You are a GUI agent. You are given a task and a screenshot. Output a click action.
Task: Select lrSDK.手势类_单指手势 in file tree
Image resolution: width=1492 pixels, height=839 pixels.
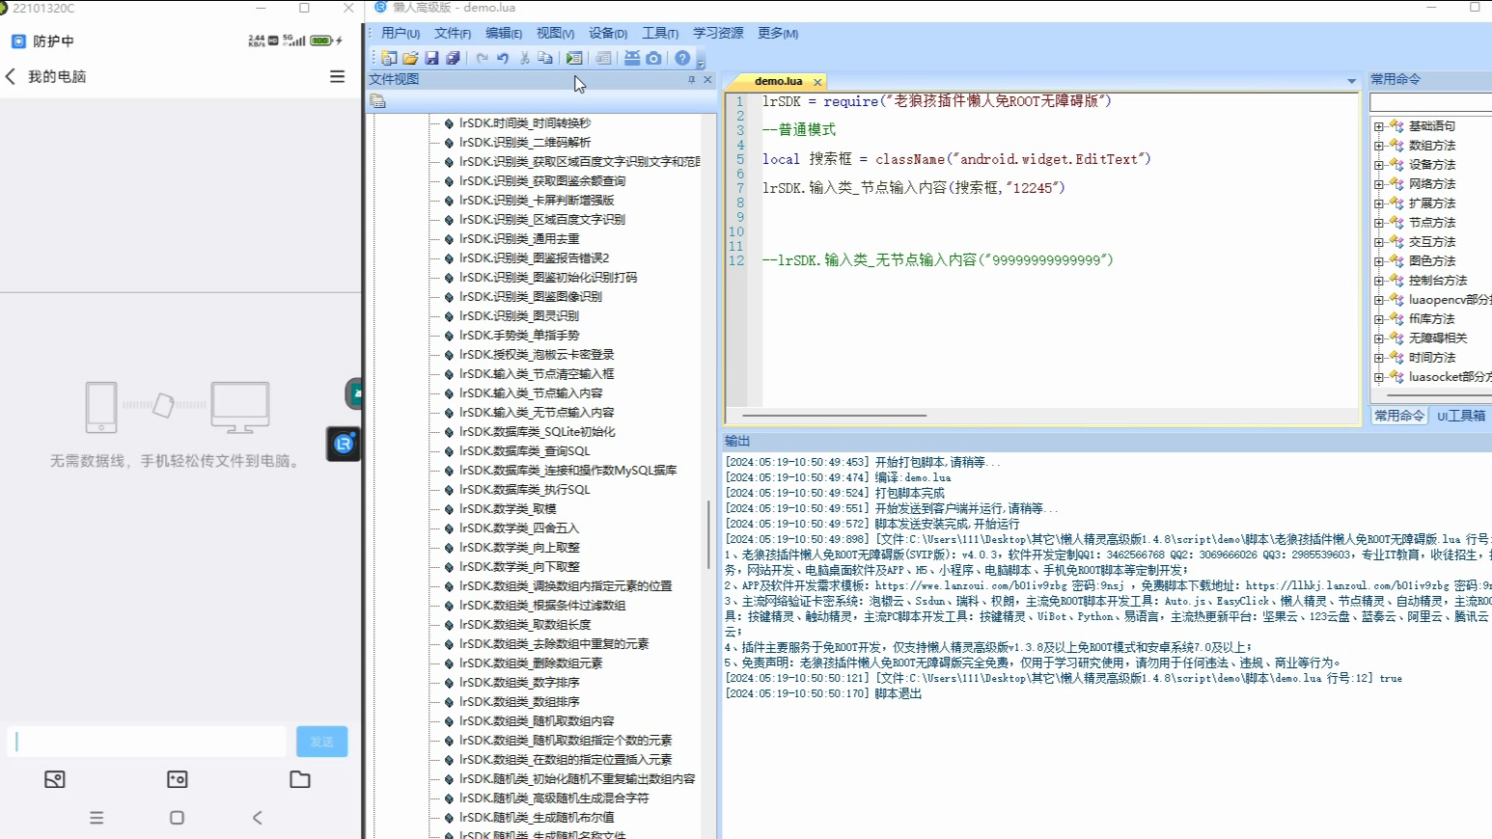(x=519, y=336)
